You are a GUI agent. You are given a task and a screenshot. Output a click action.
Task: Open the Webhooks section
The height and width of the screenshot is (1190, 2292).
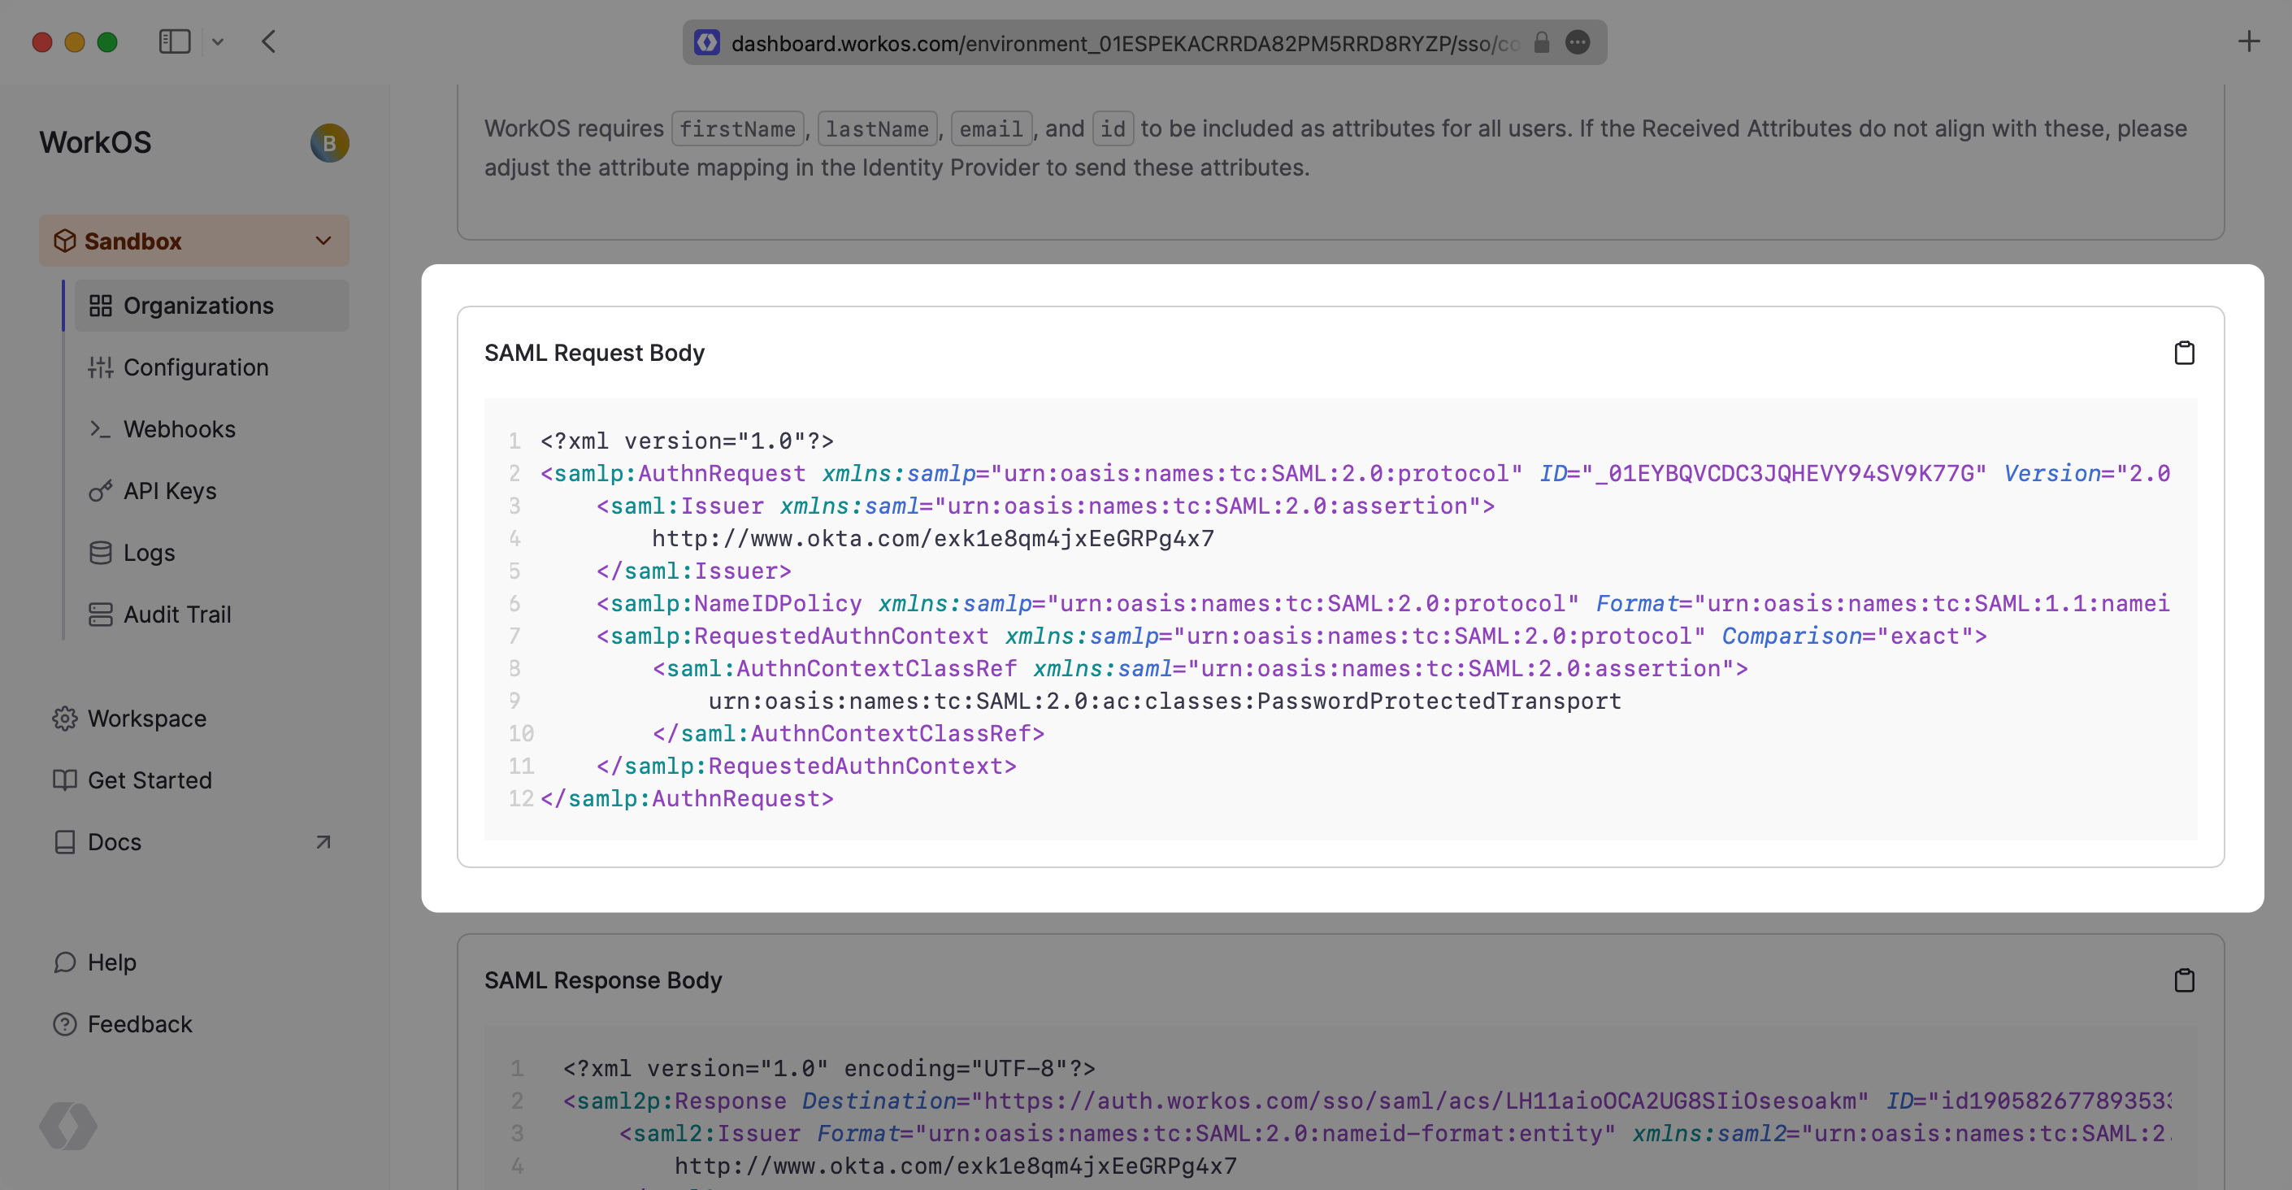click(179, 429)
